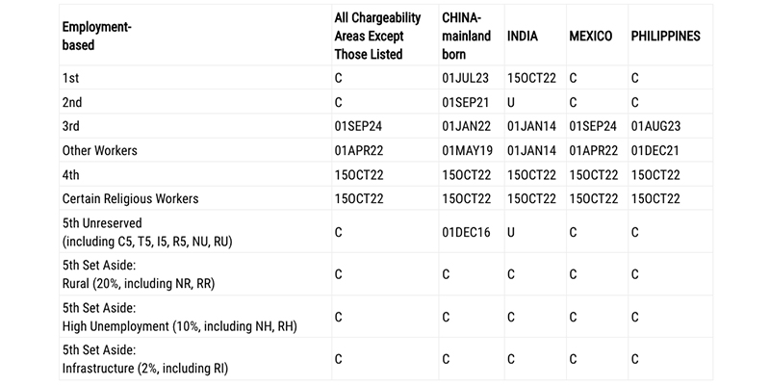Image resolution: width=770 pixels, height=385 pixels.
Task: Click the 01JAN14 India 3rd preference cell
Action: pyautogui.click(x=532, y=126)
